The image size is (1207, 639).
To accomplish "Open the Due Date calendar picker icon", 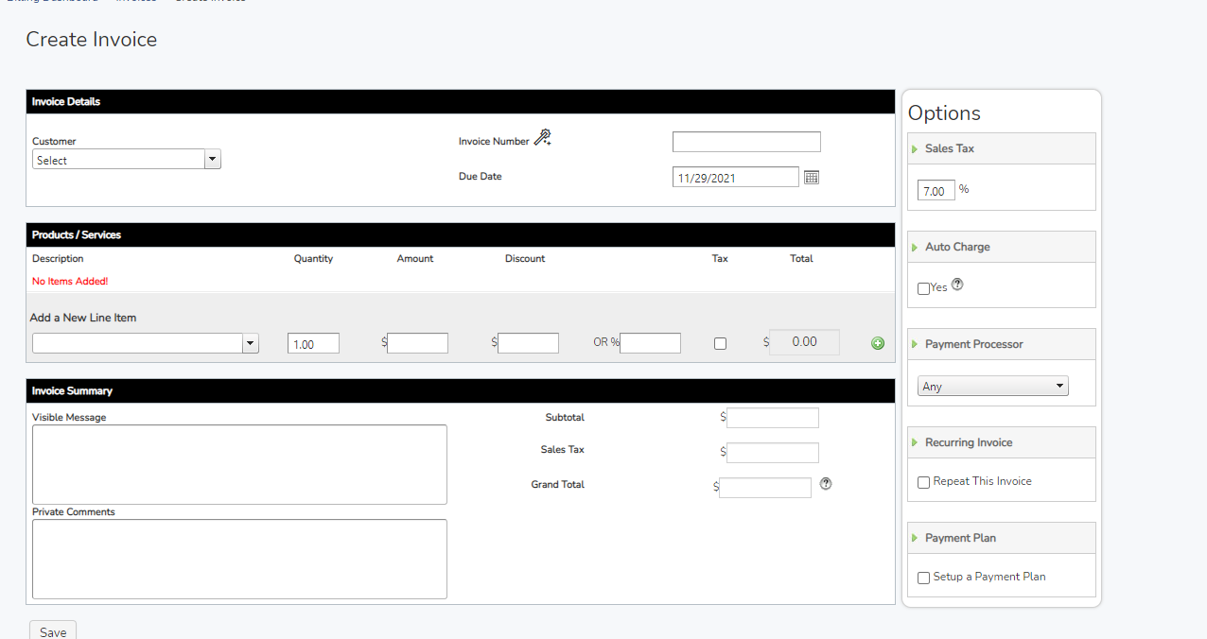I will (811, 177).
